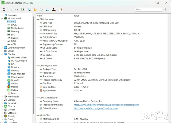Click the Field column header
This screenshot has height=123, width=171.
(39, 16)
